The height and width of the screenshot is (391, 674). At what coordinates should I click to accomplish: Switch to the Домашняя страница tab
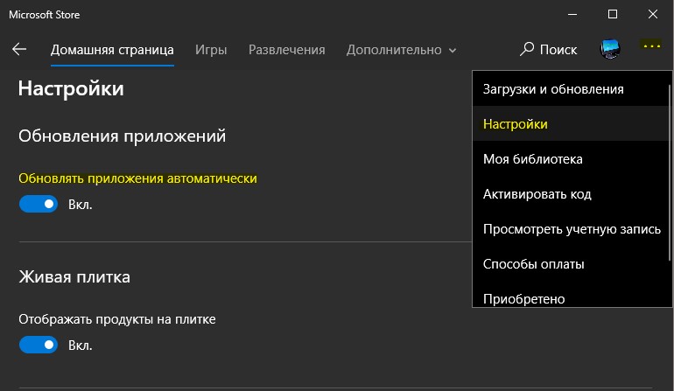(112, 50)
